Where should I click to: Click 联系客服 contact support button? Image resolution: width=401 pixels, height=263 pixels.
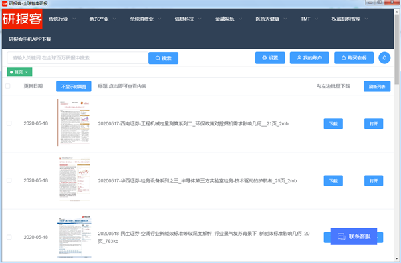point(354,236)
